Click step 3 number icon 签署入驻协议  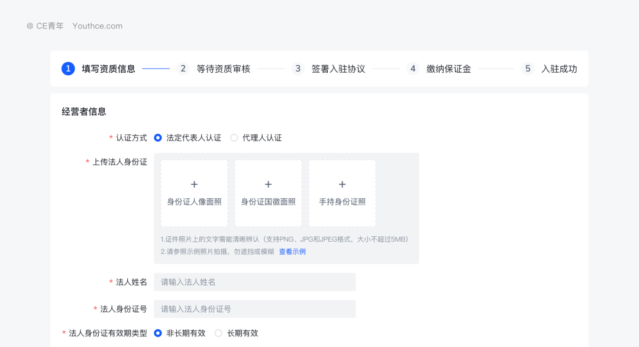point(298,69)
